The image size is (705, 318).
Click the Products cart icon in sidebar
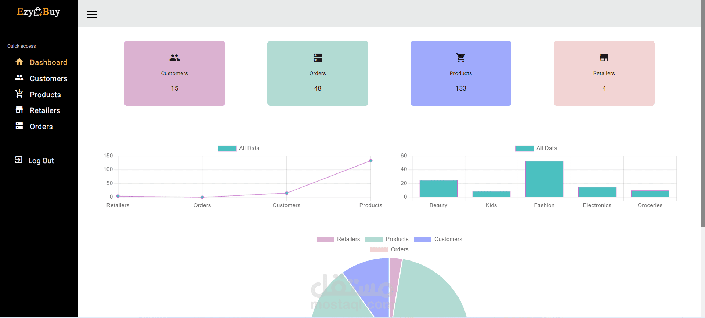click(19, 94)
